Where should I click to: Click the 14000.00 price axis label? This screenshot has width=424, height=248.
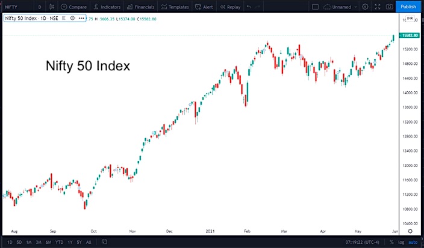410,92
